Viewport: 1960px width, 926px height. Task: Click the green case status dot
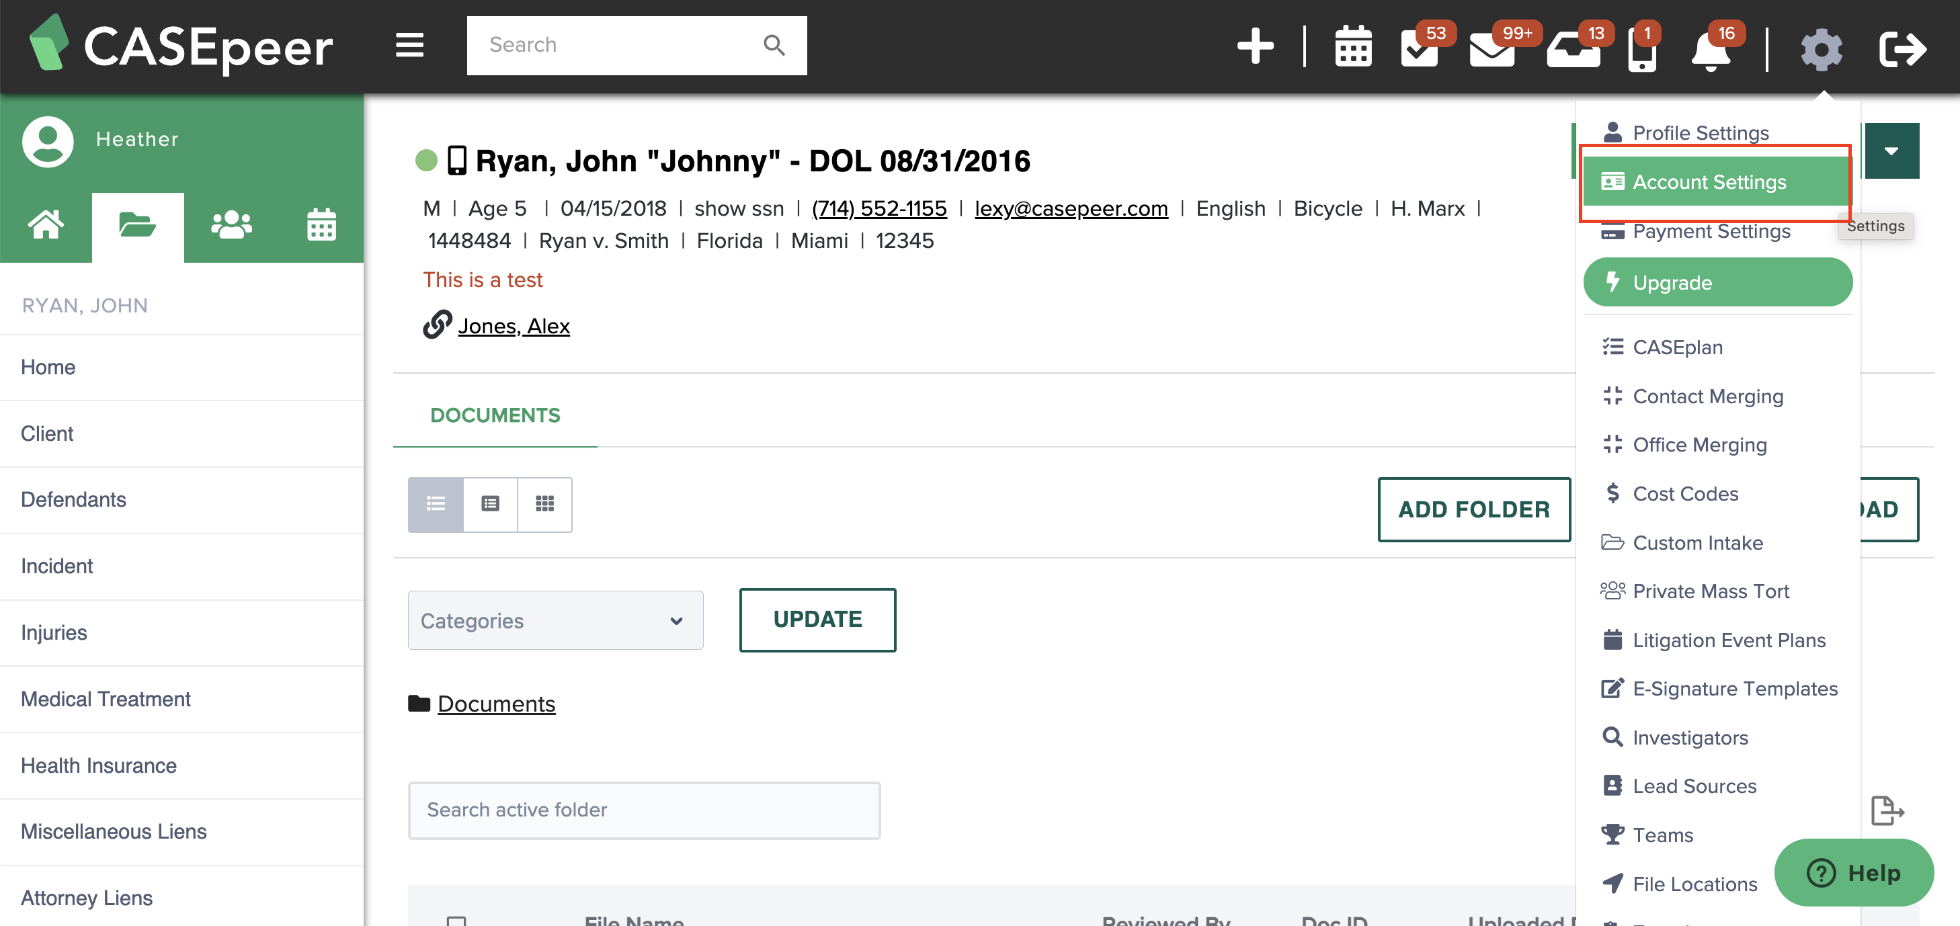click(x=426, y=161)
